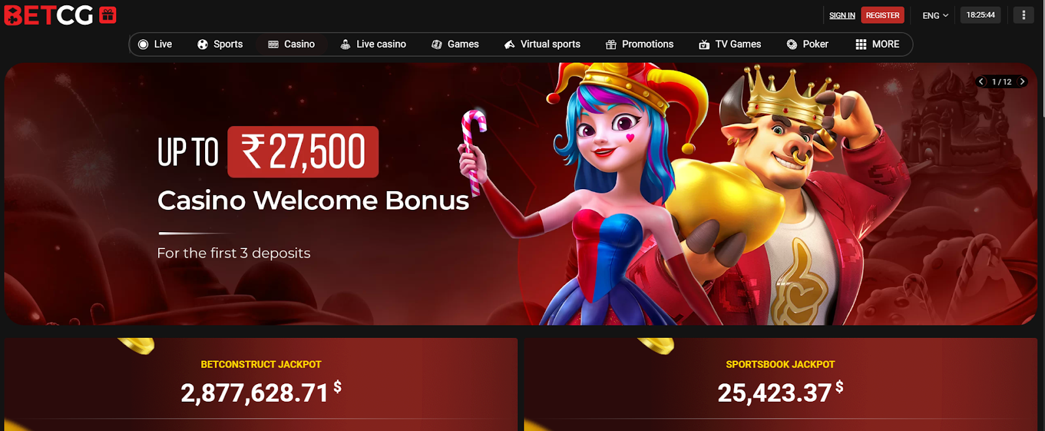Click the Virtual sports icon
This screenshot has width=1045, height=431.
coord(509,44)
